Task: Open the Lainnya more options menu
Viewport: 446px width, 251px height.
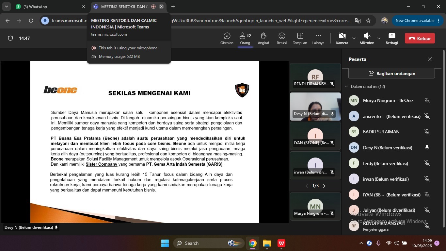Action: point(318,39)
